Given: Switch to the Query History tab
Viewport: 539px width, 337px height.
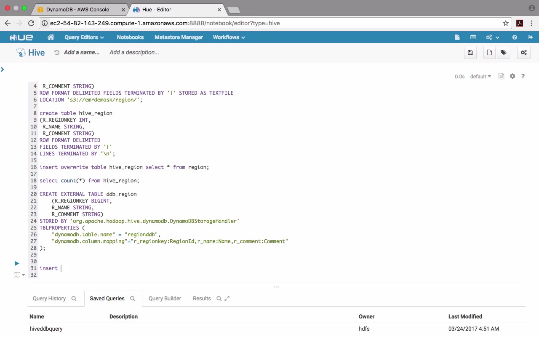Looking at the screenshot, I should pyautogui.click(x=49, y=298).
